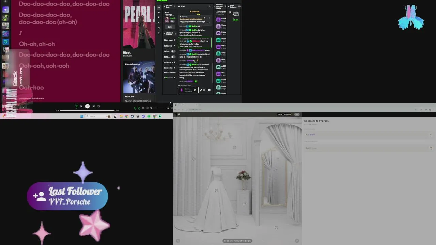The image size is (436, 245).
Task: Open the emote picker in the chat box
Action: click(195, 90)
